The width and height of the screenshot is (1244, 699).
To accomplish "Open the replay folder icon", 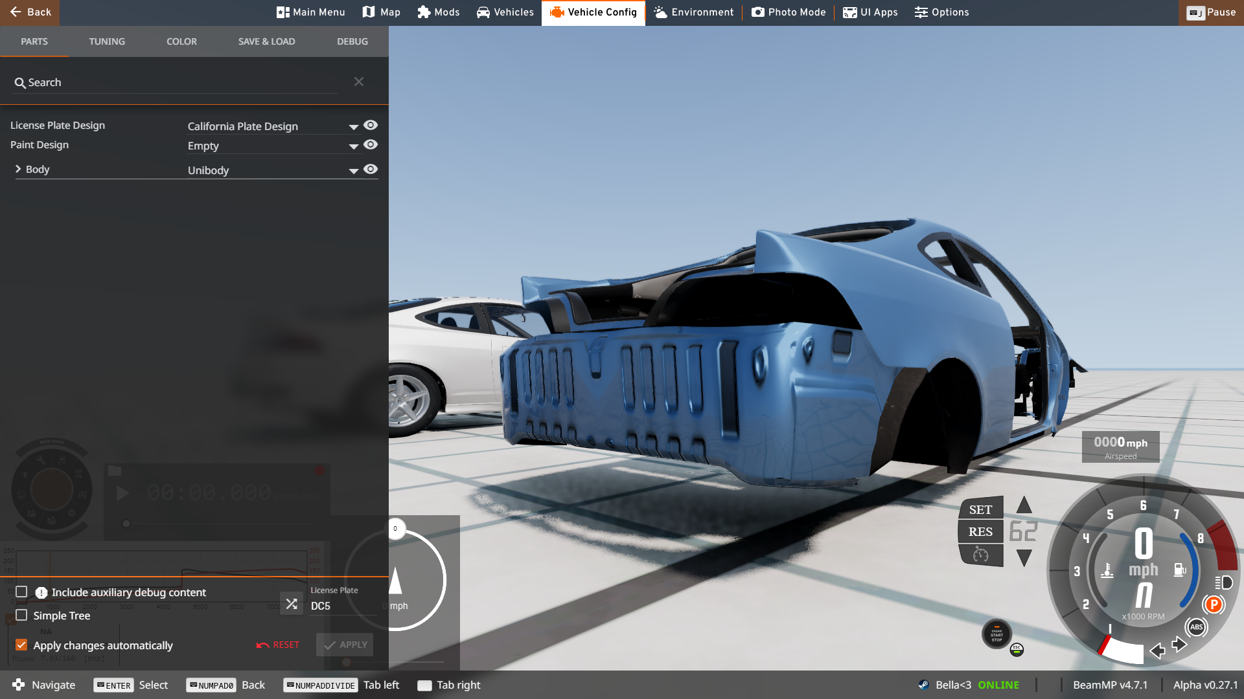I will [x=115, y=471].
